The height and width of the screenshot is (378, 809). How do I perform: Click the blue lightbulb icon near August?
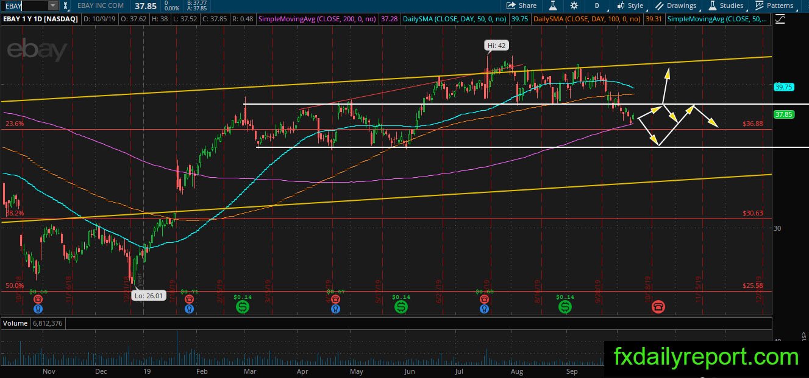click(x=485, y=309)
